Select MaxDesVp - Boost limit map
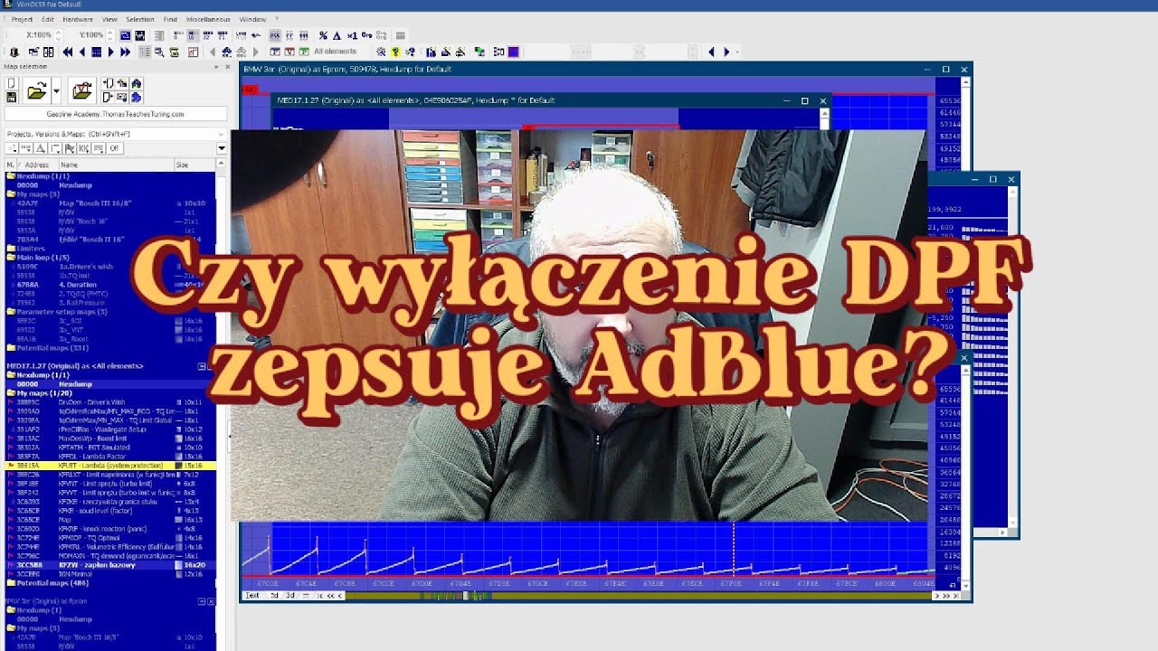 (110, 439)
